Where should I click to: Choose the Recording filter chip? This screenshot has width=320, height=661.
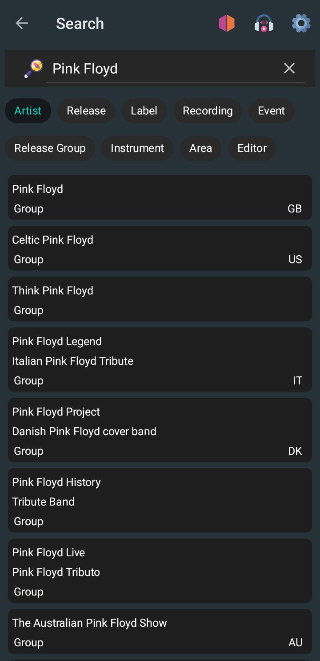coord(208,111)
